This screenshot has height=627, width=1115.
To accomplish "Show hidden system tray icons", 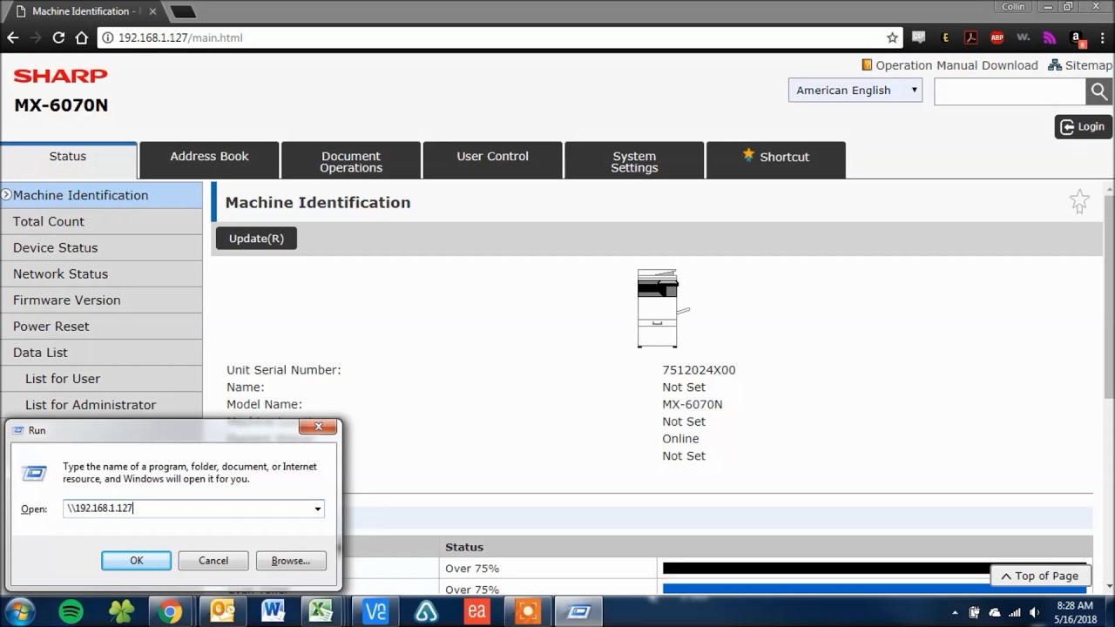I will 955,612.
